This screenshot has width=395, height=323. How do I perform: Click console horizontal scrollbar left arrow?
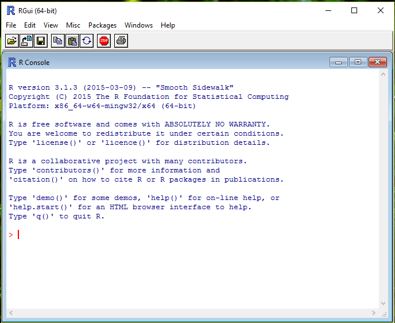[11, 313]
